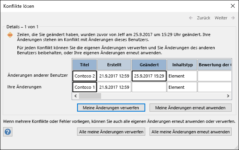Select the Bewertung der column header
Viewport: 239px width, 150px height.
coord(215,65)
